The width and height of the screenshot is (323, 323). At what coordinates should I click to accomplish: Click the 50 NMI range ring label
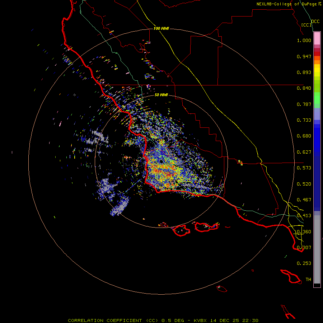coord(161,95)
